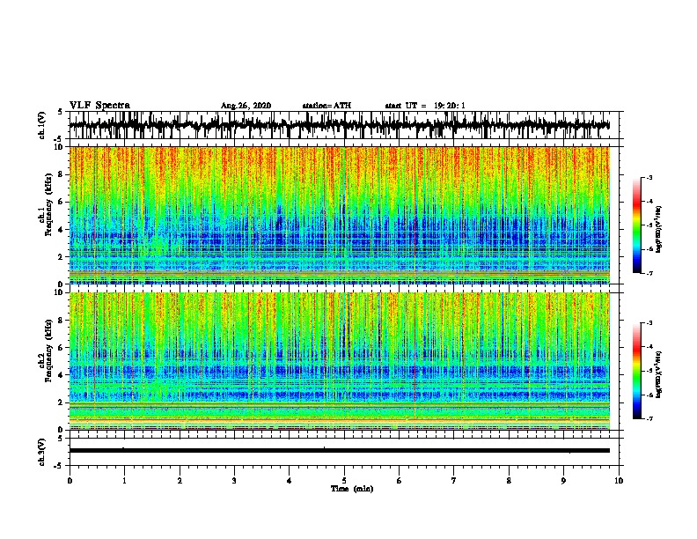
Task: Select the date text "Aug.26, 2020"
Action: (x=246, y=106)
